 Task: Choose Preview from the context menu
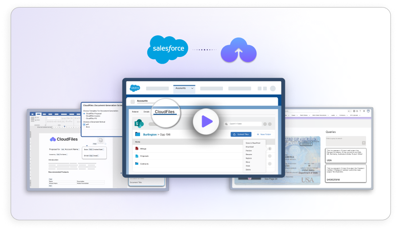pos(249,151)
